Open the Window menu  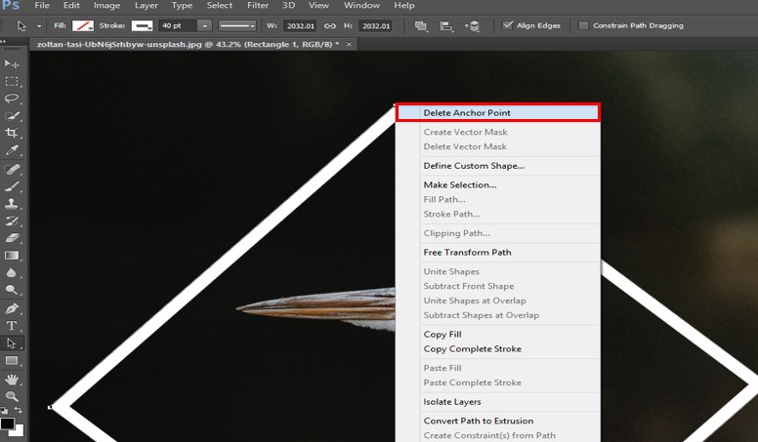(361, 6)
